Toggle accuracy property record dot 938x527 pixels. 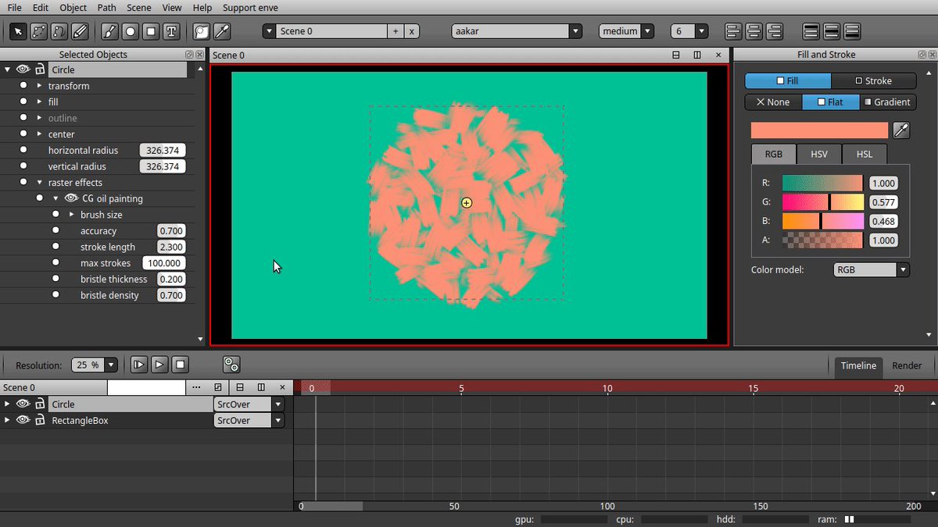click(55, 231)
